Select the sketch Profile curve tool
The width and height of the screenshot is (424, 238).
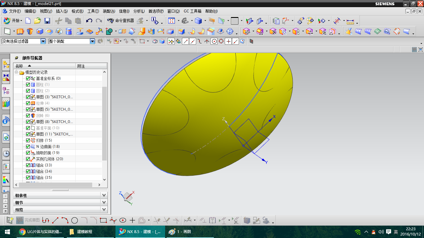pyautogui.click(x=46, y=220)
